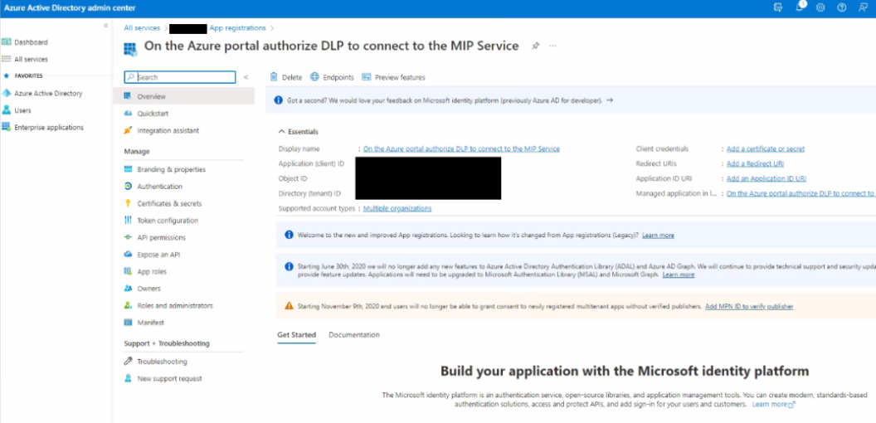This screenshot has height=423, width=876.
Task: Click the Token configuration bars icon
Action: 128,220
